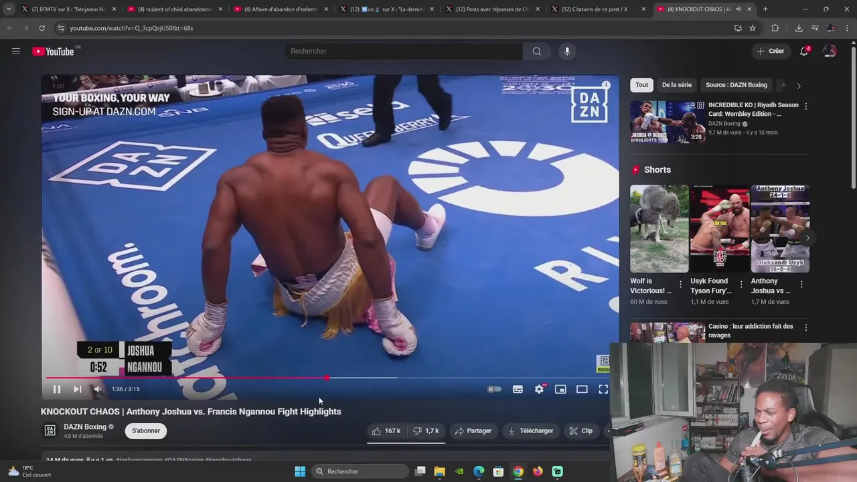857x482 pixels.
Task: Open the site info icon in address bar
Action: 61,28
